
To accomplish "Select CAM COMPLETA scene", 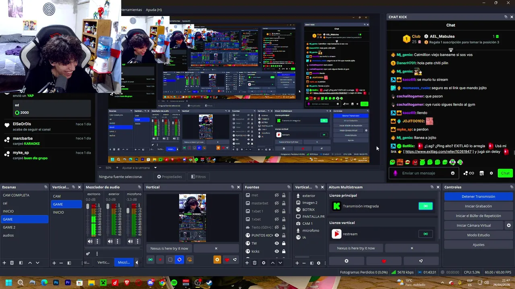I will pos(24,195).
